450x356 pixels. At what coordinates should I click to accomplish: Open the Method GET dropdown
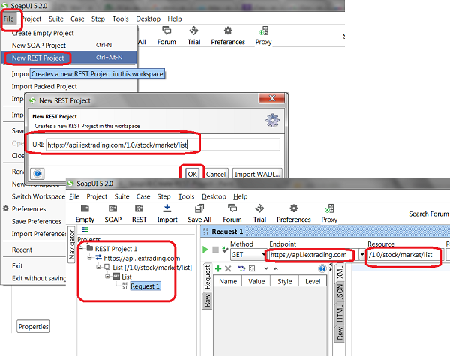[x=246, y=255]
